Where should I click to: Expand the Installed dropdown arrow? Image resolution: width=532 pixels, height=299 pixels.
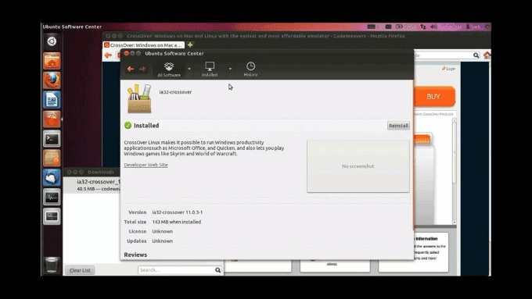click(x=230, y=69)
